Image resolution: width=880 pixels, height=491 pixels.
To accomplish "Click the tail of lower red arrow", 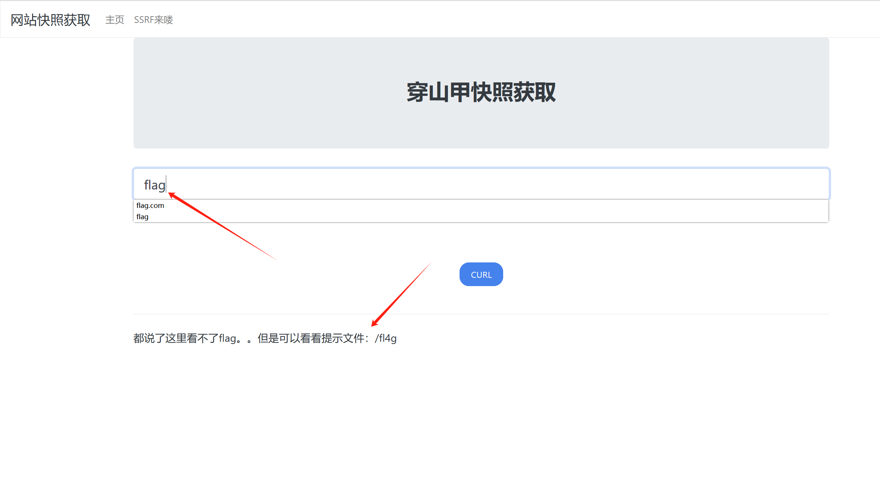I will point(430,264).
